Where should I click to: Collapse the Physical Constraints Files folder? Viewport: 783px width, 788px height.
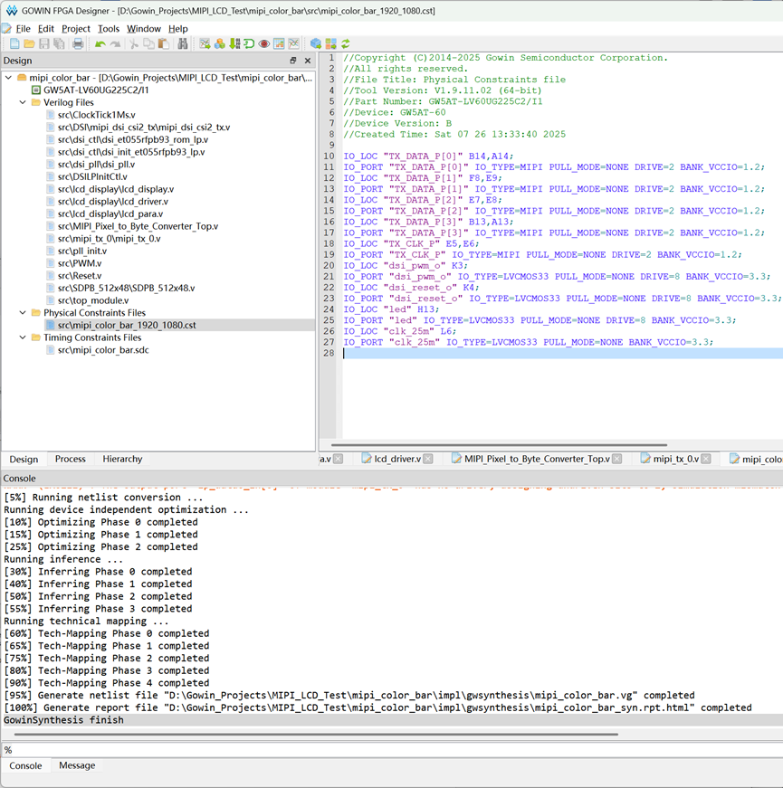(23, 313)
